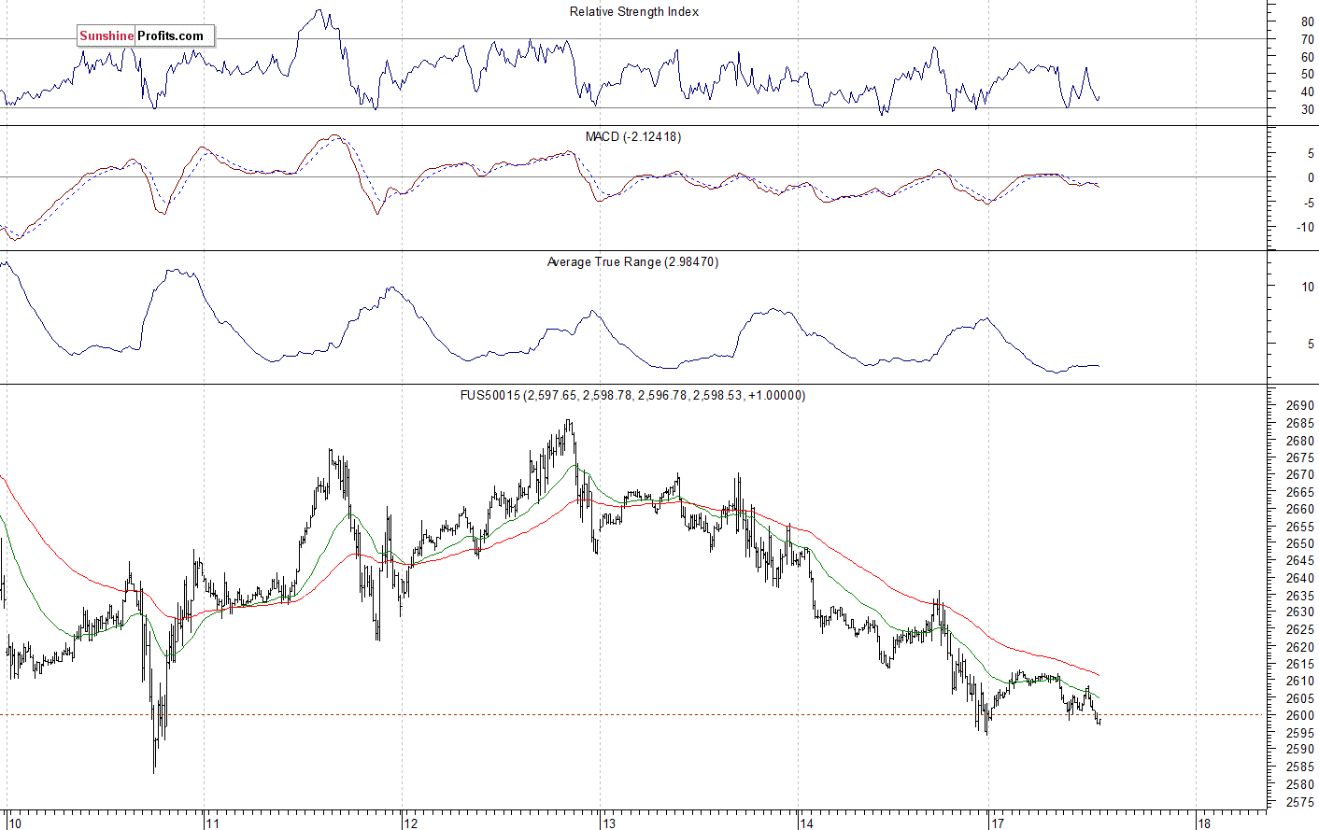
Task: Click date label 11 on time axis
Action: pos(213,823)
